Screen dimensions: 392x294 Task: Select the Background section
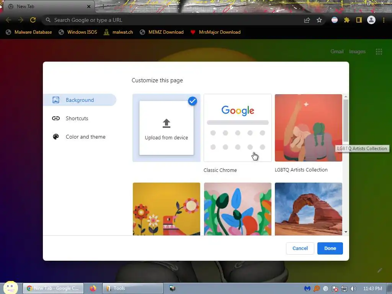pos(80,100)
